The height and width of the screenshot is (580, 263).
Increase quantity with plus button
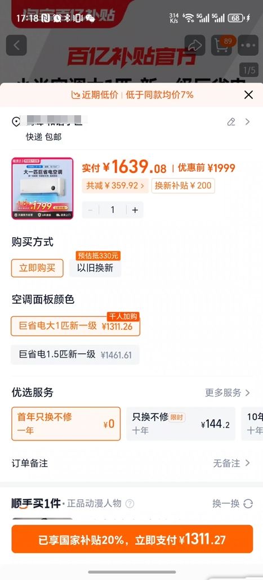pos(135,210)
